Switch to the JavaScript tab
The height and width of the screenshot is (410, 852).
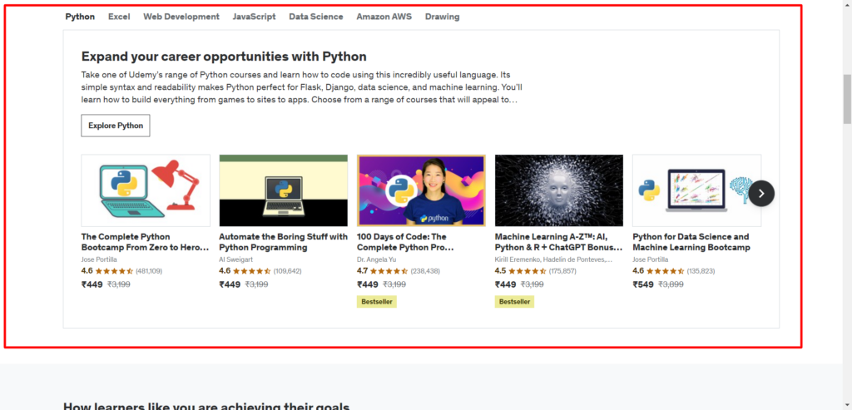tap(255, 17)
